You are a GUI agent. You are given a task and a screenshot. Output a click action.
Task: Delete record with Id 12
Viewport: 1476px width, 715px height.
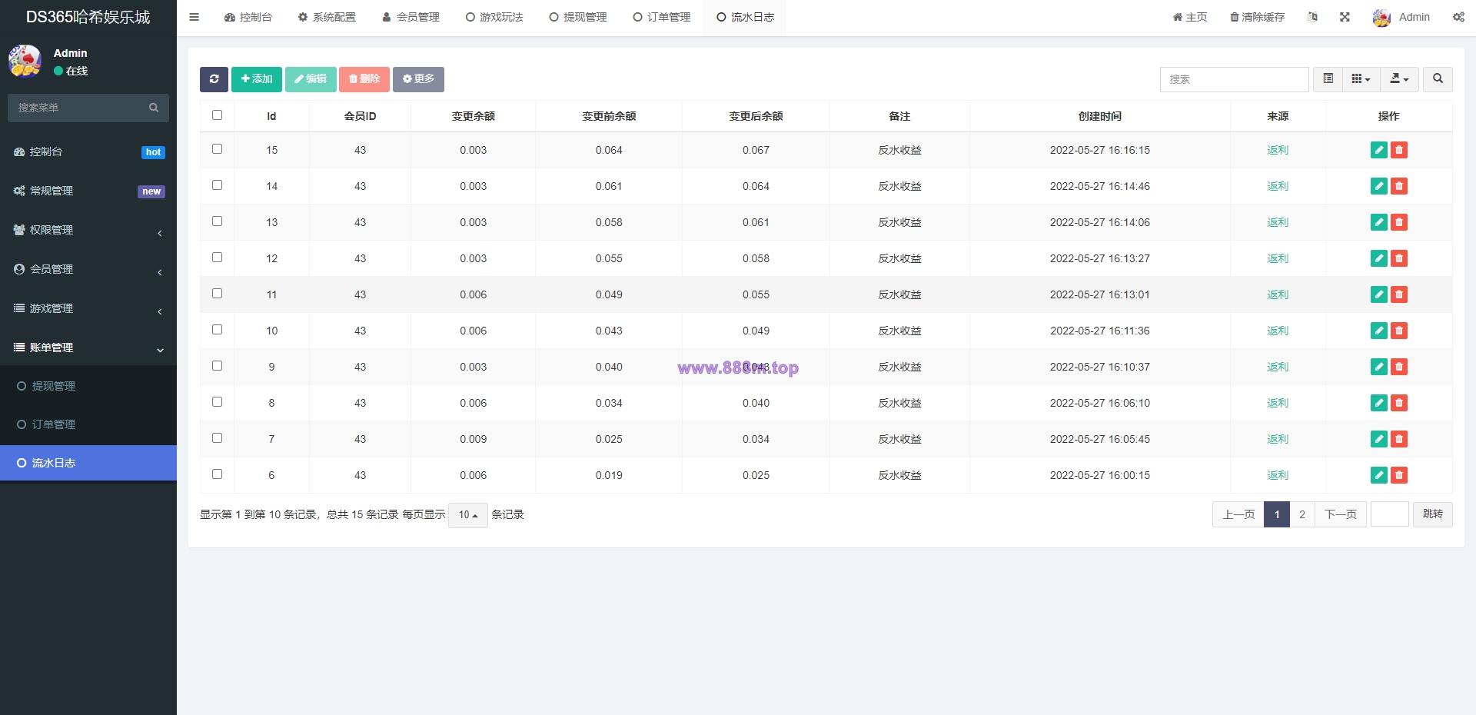tap(1399, 258)
